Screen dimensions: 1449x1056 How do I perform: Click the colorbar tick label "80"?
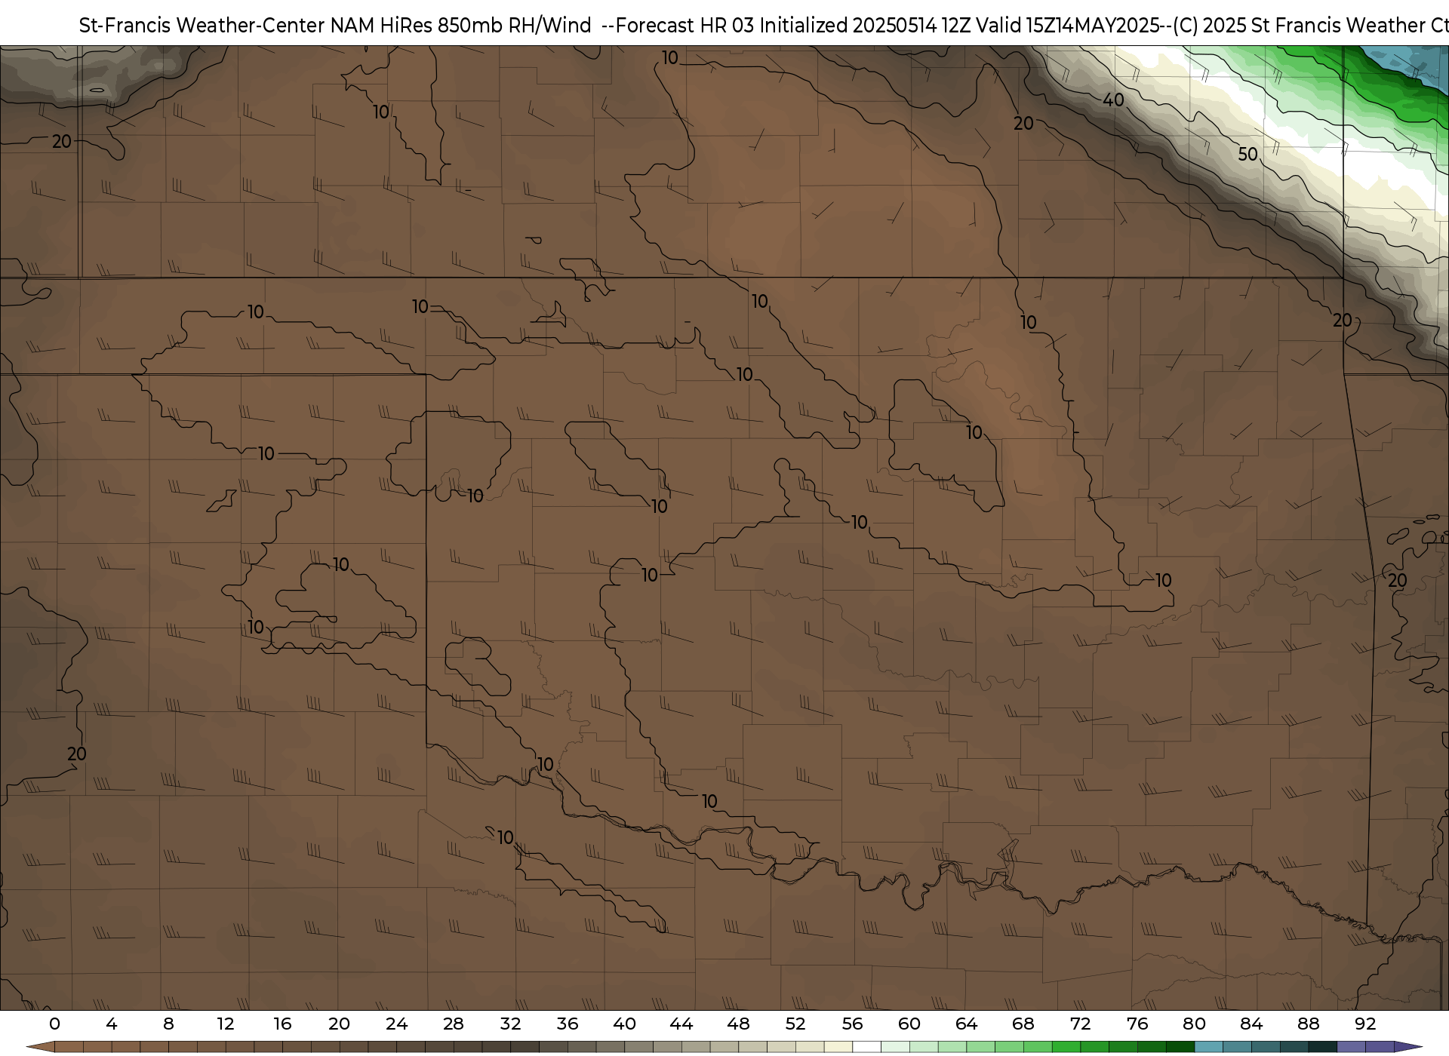point(1194,1024)
